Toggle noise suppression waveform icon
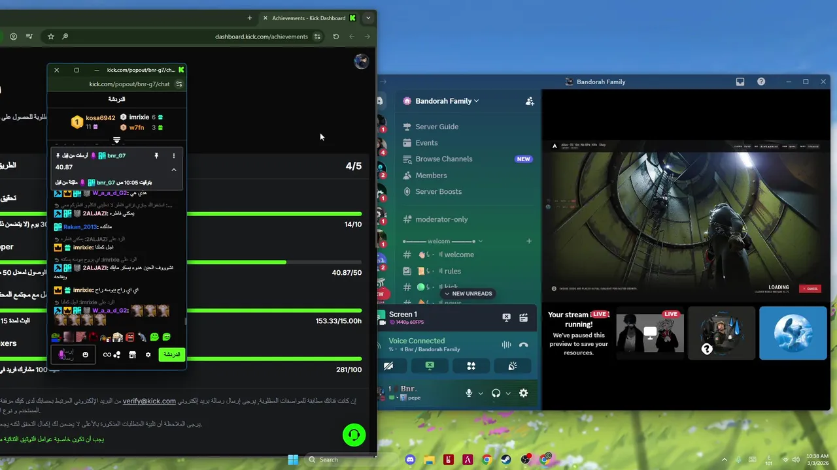 [506, 345]
